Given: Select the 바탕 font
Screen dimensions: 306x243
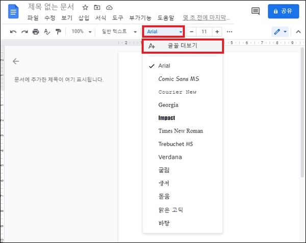Looking at the screenshot, I should (x=183, y=223).
